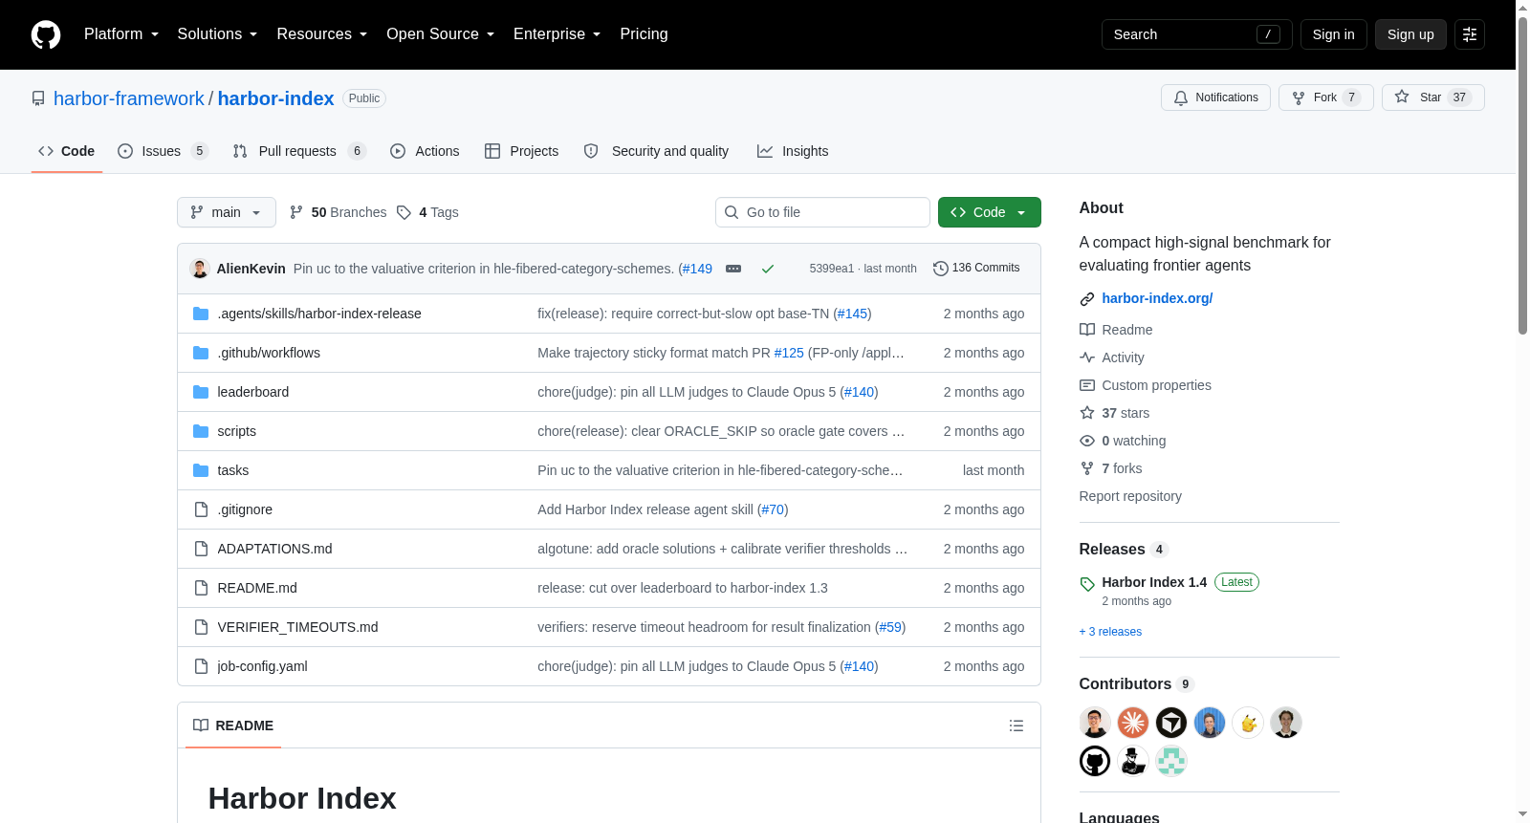Click the file icon for .gitignore
Viewport: 1530px width, 823px height.
tap(201, 509)
